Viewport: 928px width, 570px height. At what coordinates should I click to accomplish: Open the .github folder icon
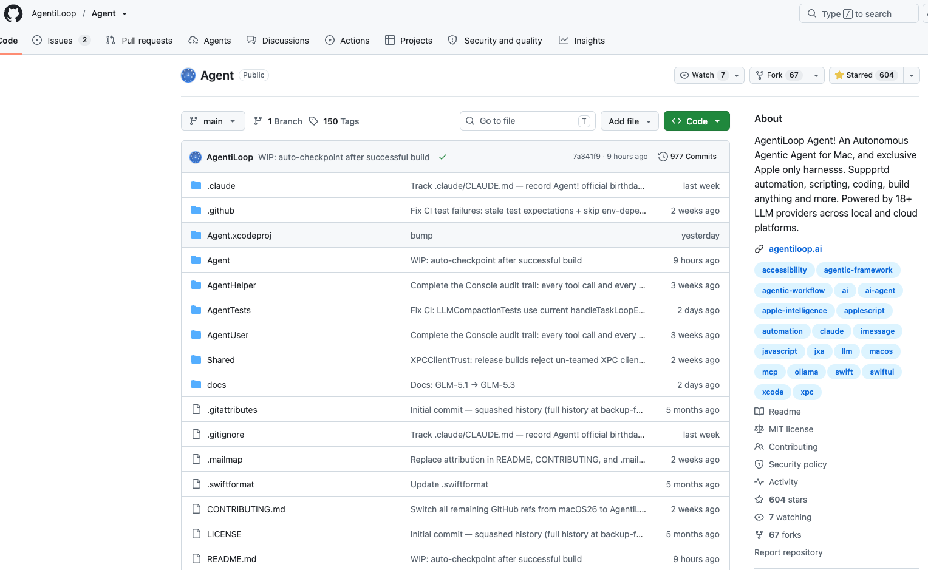point(196,211)
